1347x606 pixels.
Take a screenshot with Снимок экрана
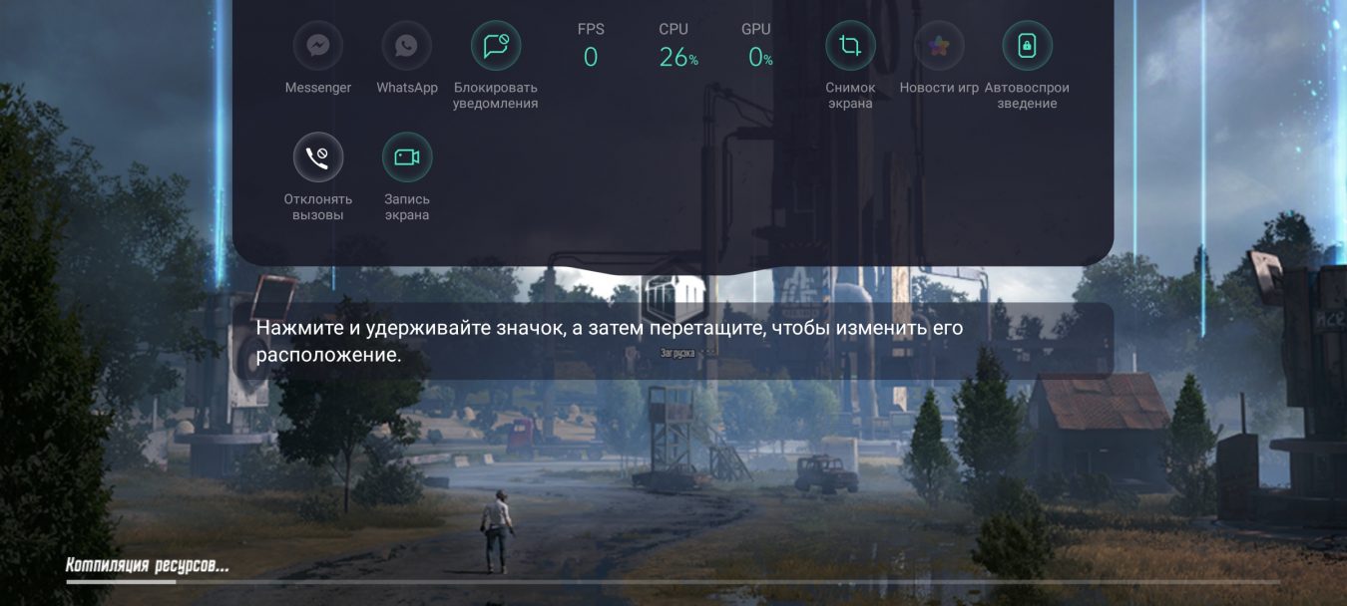(850, 46)
